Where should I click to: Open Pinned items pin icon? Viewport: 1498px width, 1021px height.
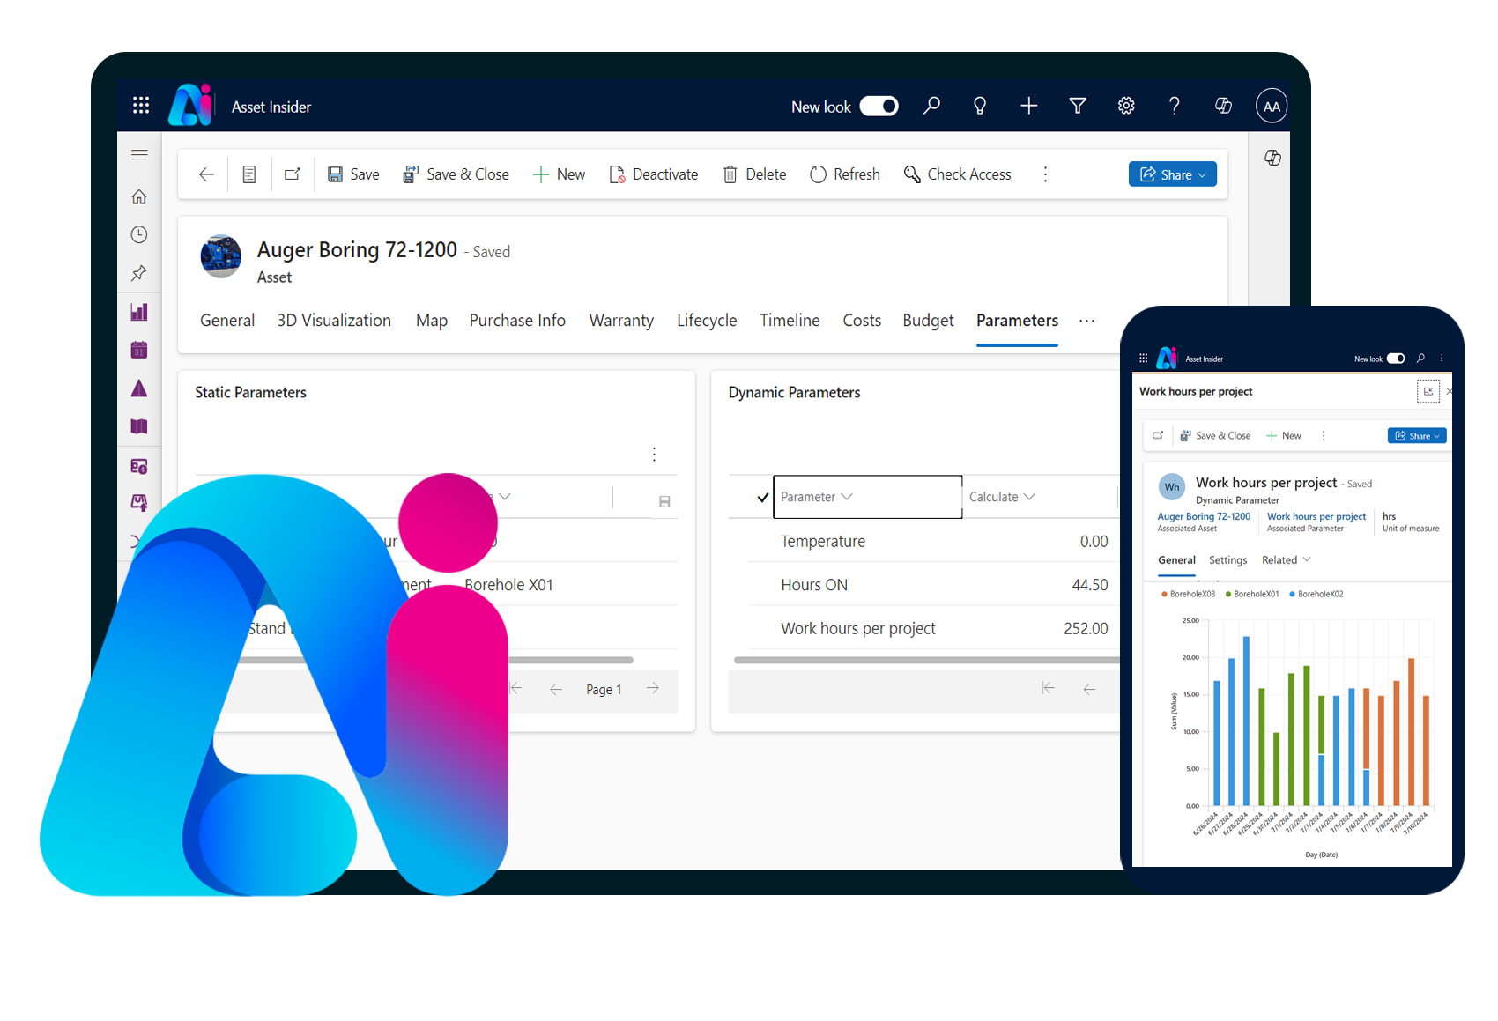pos(139,273)
